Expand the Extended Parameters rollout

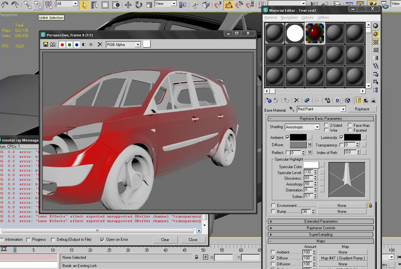tap(321, 222)
